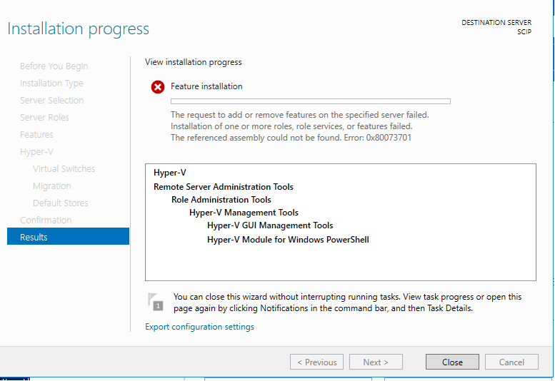Go to Before You Begin step
The image size is (555, 381).
click(54, 66)
